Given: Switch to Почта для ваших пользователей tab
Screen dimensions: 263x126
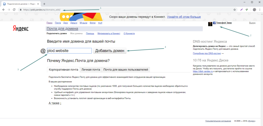Looking at the screenshot, I should (x=126, y=70).
